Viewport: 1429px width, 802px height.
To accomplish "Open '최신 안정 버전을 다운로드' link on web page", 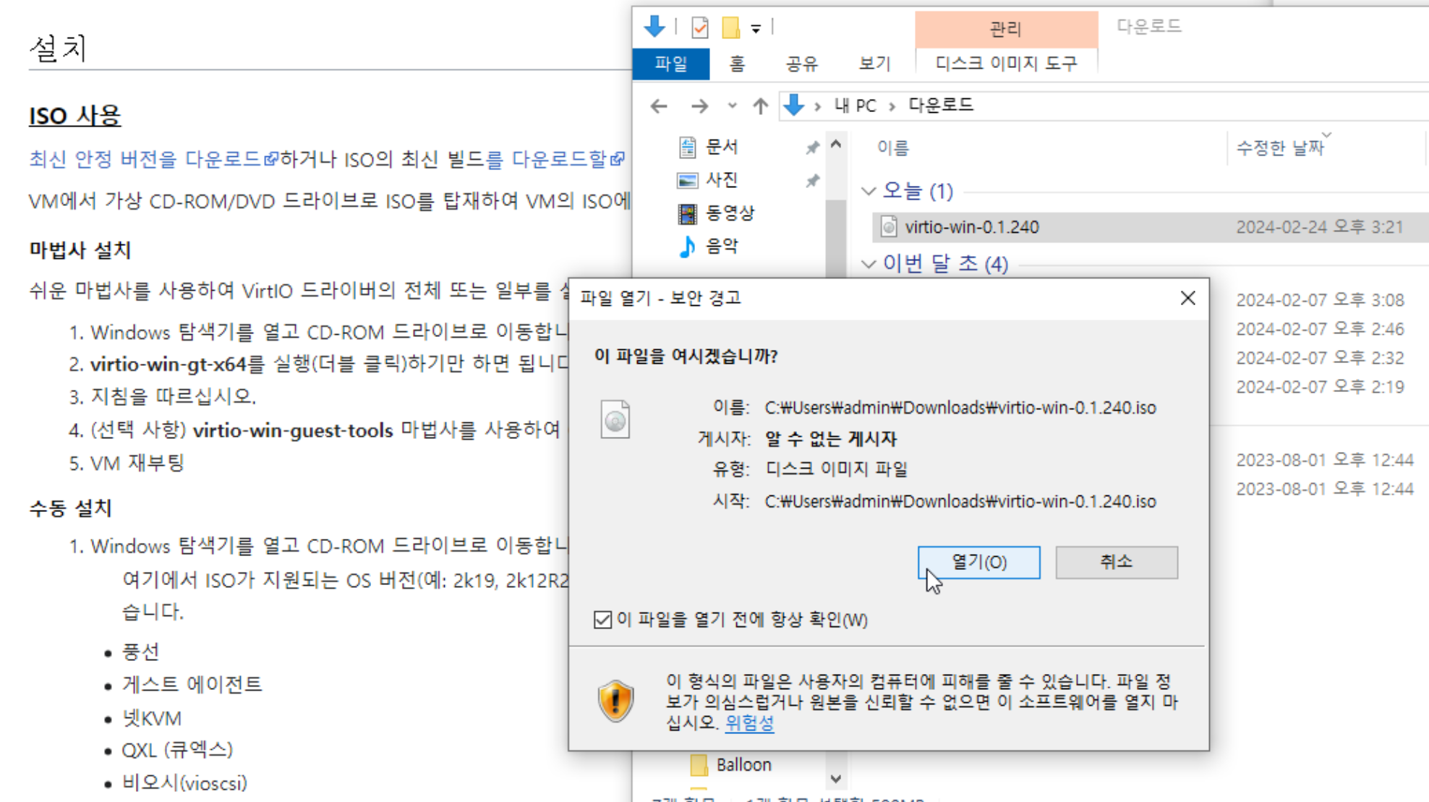I will pyautogui.click(x=145, y=159).
